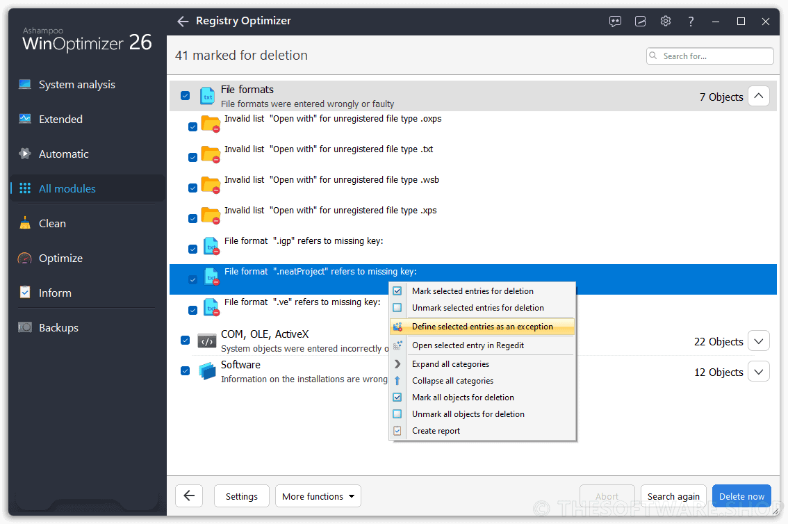Choose Expand all categories
Viewport: 788px width, 524px height.
482,363
